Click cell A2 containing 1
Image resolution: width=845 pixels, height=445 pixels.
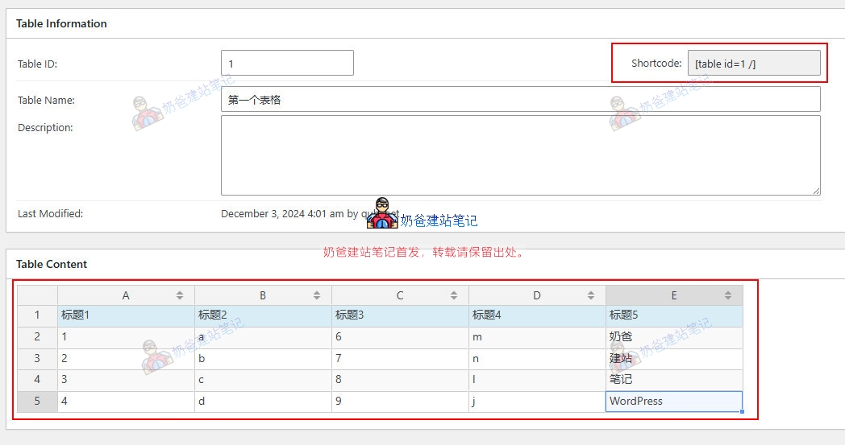(126, 337)
